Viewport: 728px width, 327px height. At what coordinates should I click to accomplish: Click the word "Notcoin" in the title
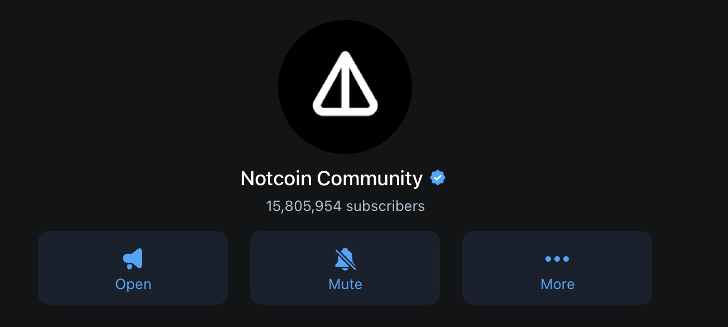click(276, 179)
